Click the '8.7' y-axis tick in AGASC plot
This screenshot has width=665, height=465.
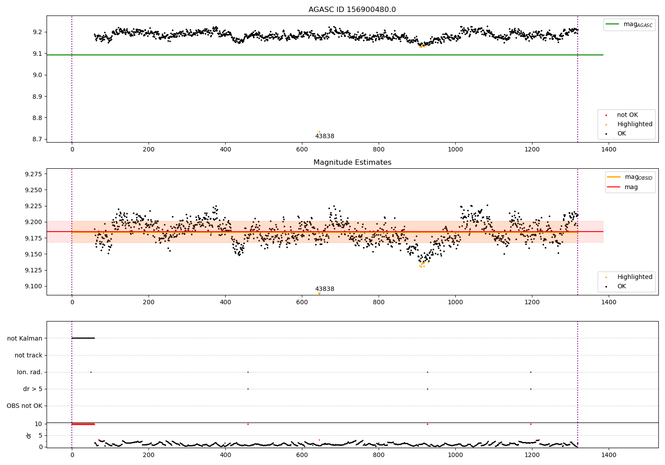tap(37, 139)
